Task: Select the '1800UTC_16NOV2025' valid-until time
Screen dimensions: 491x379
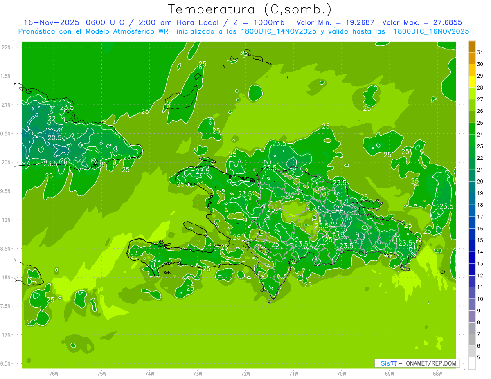Action: 431,31
